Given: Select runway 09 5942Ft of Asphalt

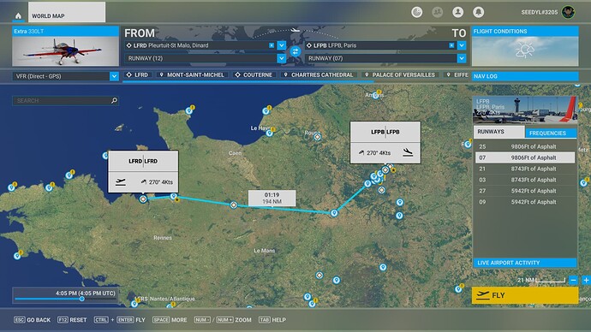Looking at the screenshot, I should pyautogui.click(x=525, y=202).
